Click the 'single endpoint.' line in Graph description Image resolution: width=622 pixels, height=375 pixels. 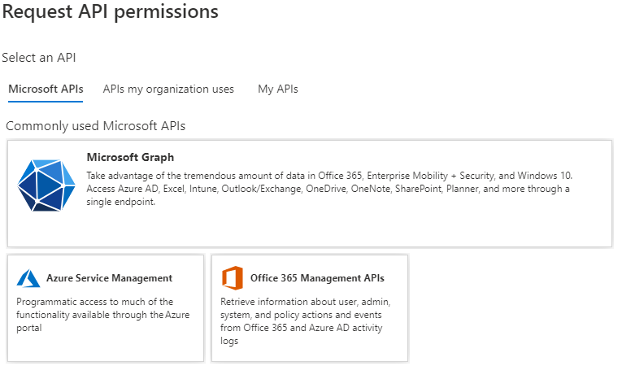pos(120,202)
